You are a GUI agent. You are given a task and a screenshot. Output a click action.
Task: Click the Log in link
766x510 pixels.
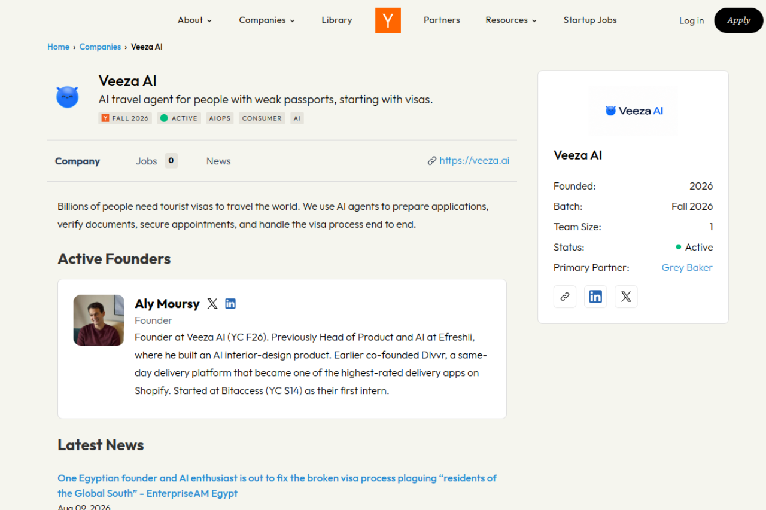[x=691, y=21]
